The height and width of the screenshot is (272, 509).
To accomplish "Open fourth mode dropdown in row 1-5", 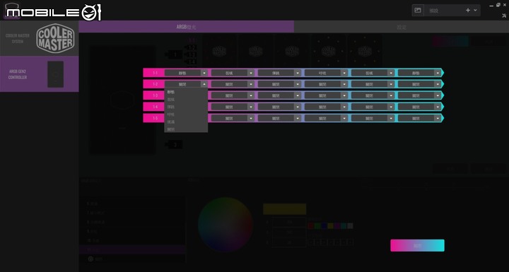I will [x=326, y=119].
